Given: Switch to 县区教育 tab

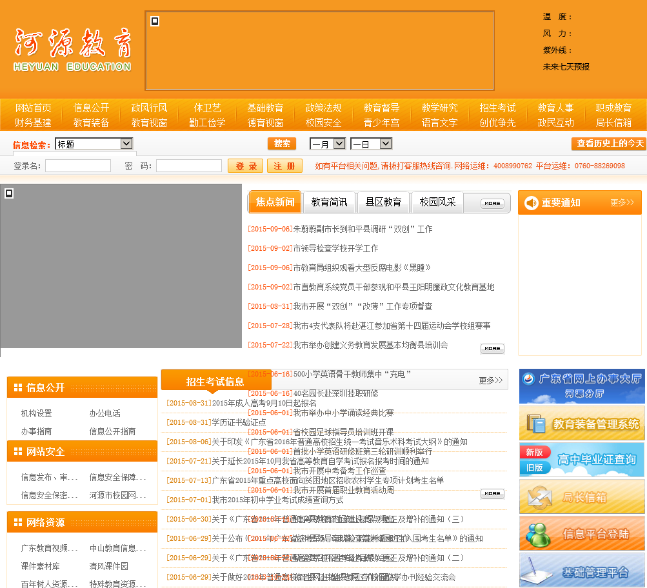Looking at the screenshot, I should [x=383, y=202].
